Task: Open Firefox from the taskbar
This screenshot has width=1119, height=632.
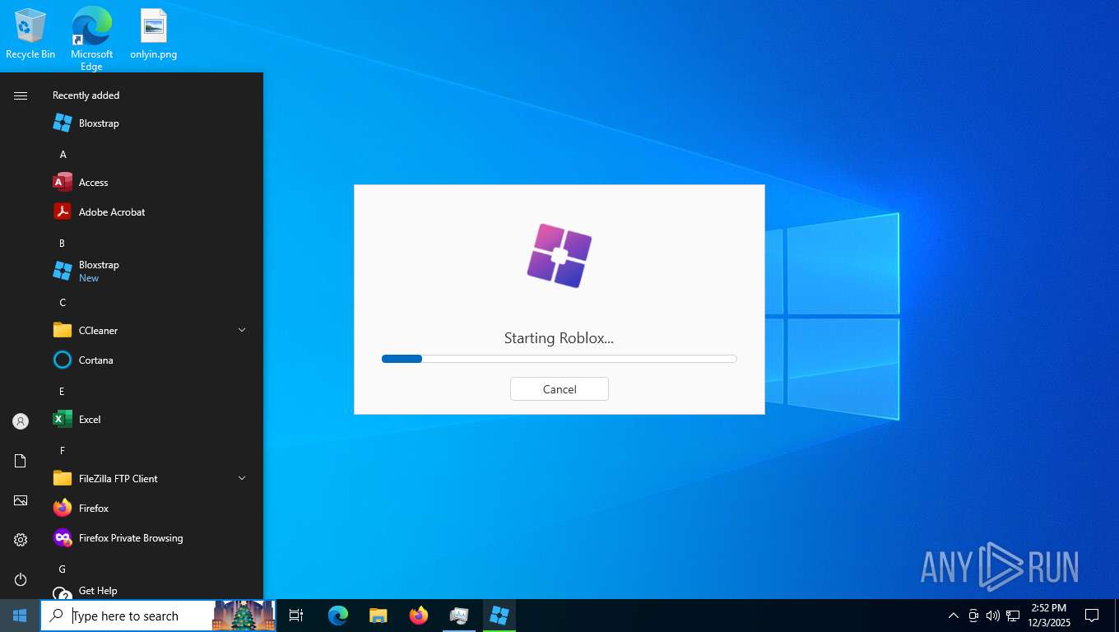Action: point(419,616)
